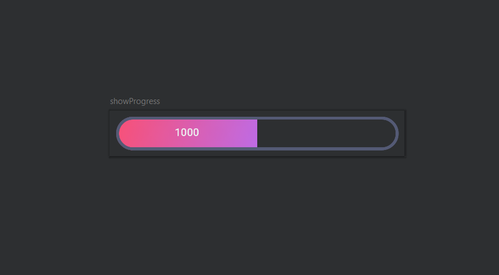Click the last zero of the 1000 value

click(x=196, y=132)
